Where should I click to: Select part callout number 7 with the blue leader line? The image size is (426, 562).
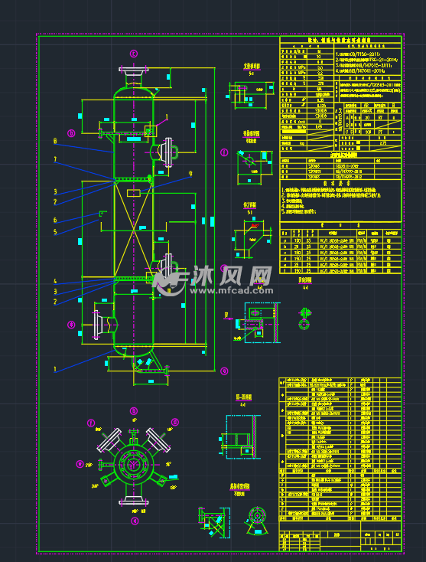pyautogui.click(x=55, y=159)
